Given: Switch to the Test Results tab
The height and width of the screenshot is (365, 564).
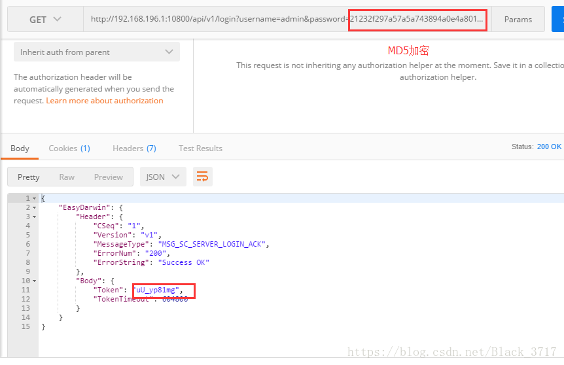Looking at the screenshot, I should (x=200, y=148).
